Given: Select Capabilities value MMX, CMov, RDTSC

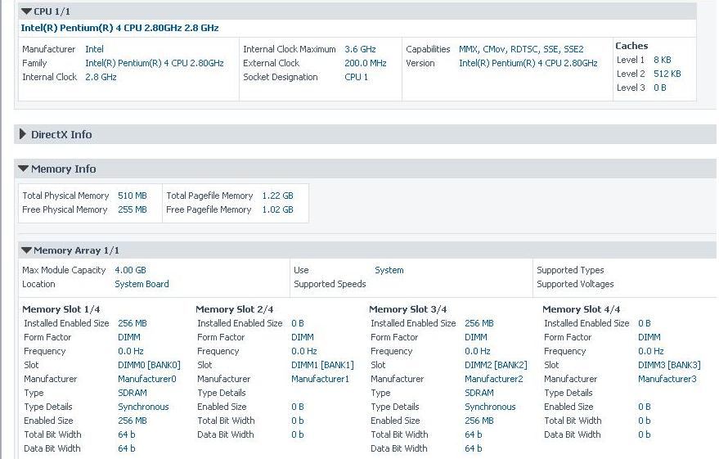Looking at the screenshot, I should pyautogui.click(x=521, y=49).
